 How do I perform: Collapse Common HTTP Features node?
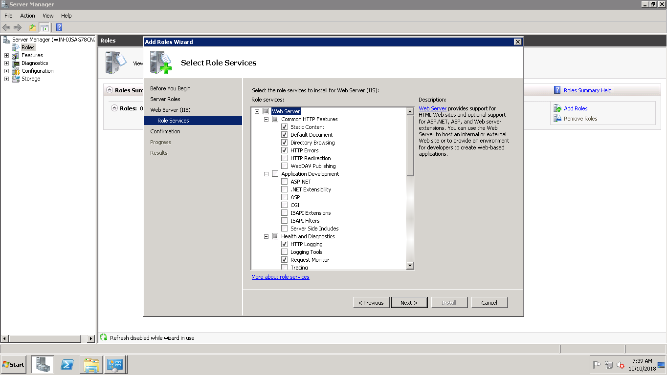[x=267, y=119]
